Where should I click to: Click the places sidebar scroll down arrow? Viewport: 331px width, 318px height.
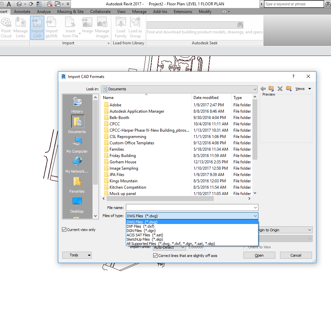[x=96, y=216]
